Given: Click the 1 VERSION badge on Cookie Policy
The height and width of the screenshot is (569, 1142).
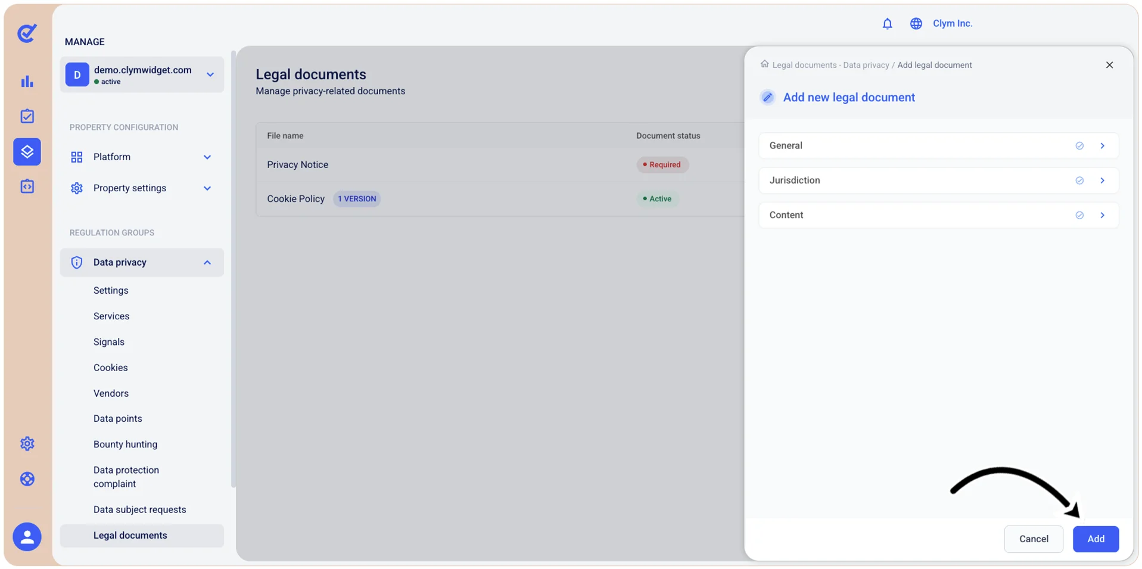Looking at the screenshot, I should (x=357, y=199).
